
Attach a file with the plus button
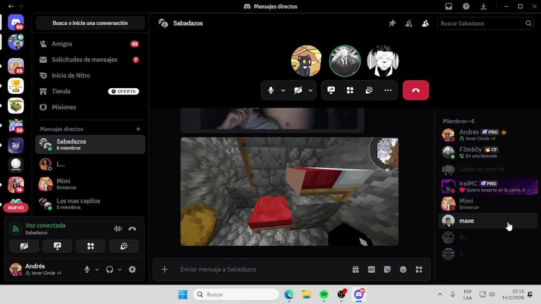click(x=165, y=269)
